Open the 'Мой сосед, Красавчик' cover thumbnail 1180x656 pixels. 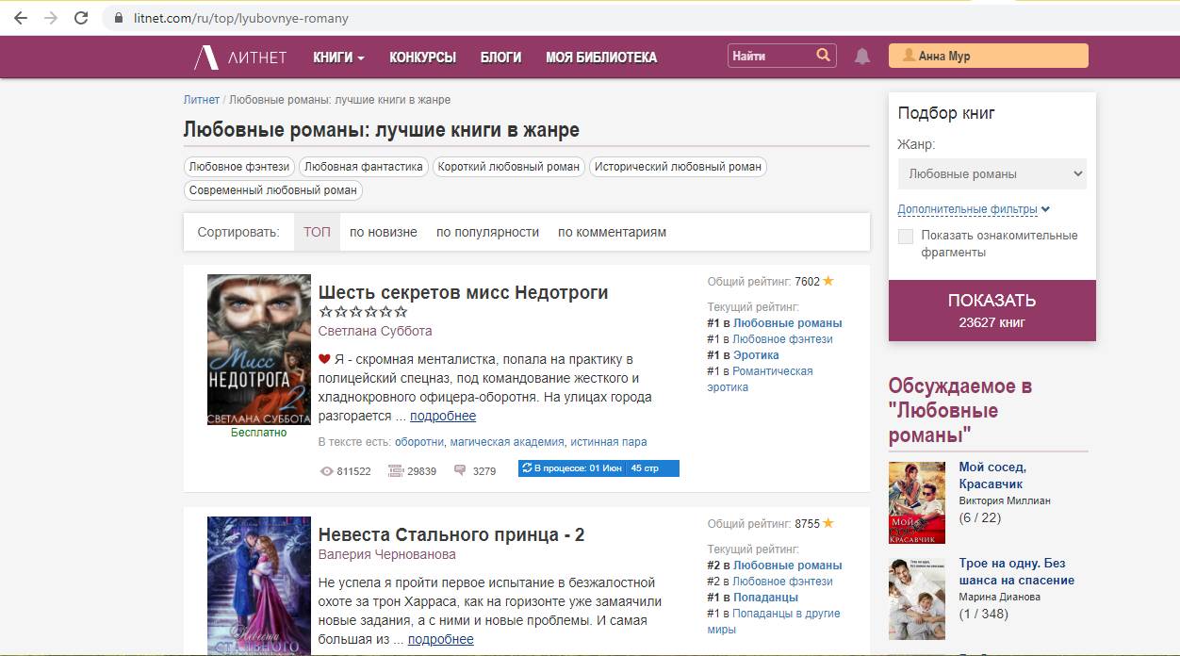tap(916, 502)
